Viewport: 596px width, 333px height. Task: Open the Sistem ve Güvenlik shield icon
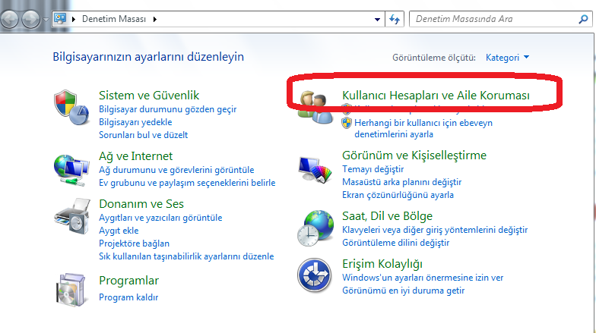pyautogui.click(x=71, y=108)
